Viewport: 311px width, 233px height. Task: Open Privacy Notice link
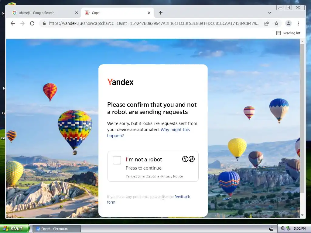click(172, 176)
